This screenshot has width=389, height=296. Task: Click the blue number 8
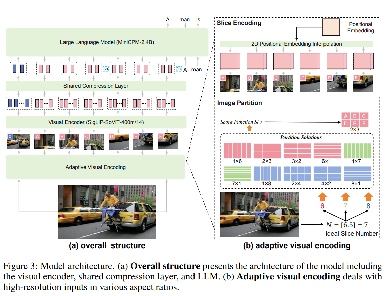click(x=368, y=206)
